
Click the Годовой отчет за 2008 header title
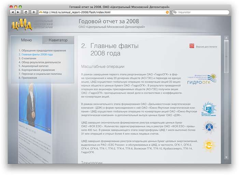(109, 21)
